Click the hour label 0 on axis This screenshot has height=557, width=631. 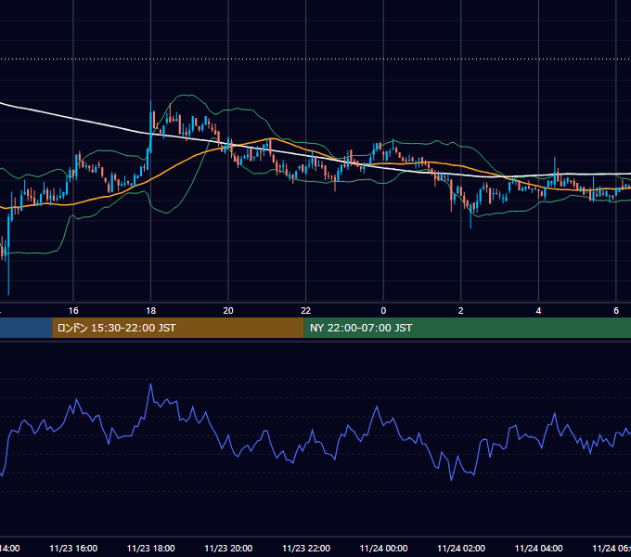coord(383,311)
